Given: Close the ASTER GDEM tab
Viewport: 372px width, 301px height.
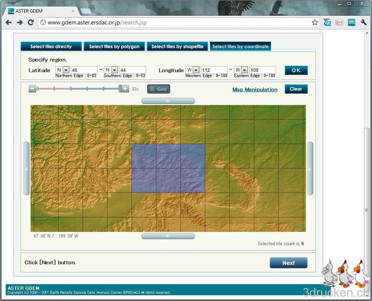Looking at the screenshot, I should coord(73,11).
